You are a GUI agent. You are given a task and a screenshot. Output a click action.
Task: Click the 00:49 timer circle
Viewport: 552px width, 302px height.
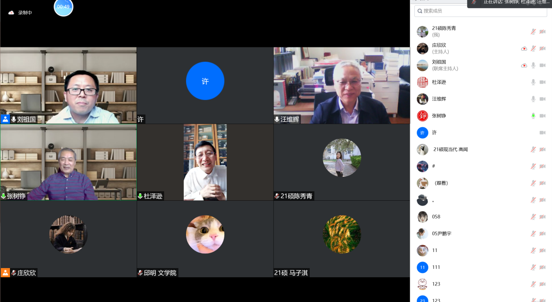(64, 7)
